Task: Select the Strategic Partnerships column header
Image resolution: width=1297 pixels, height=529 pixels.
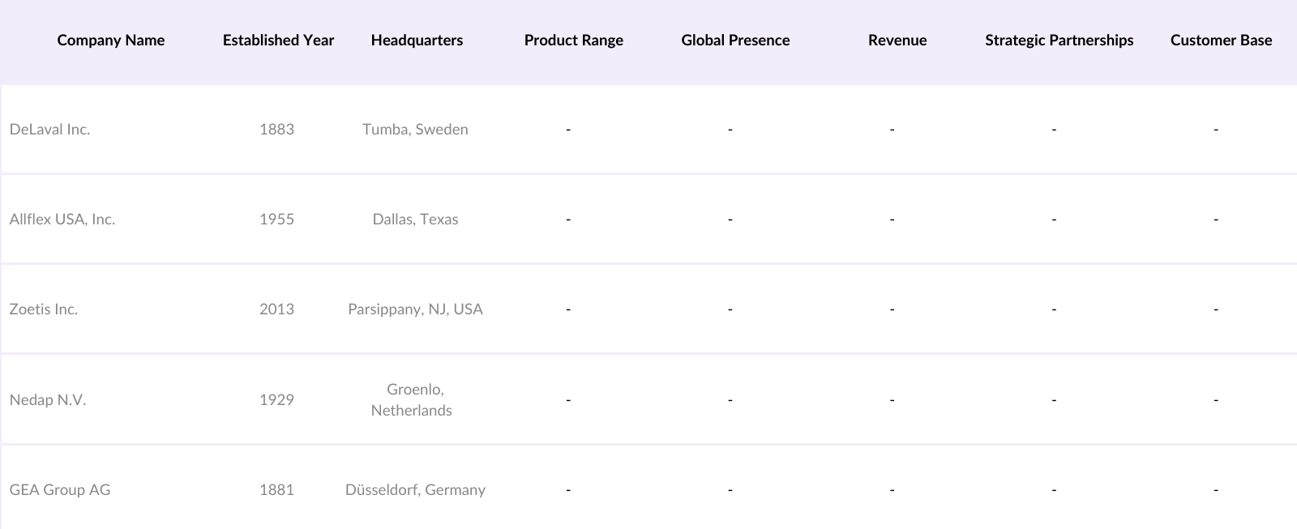Action: pyautogui.click(x=1059, y=41)
